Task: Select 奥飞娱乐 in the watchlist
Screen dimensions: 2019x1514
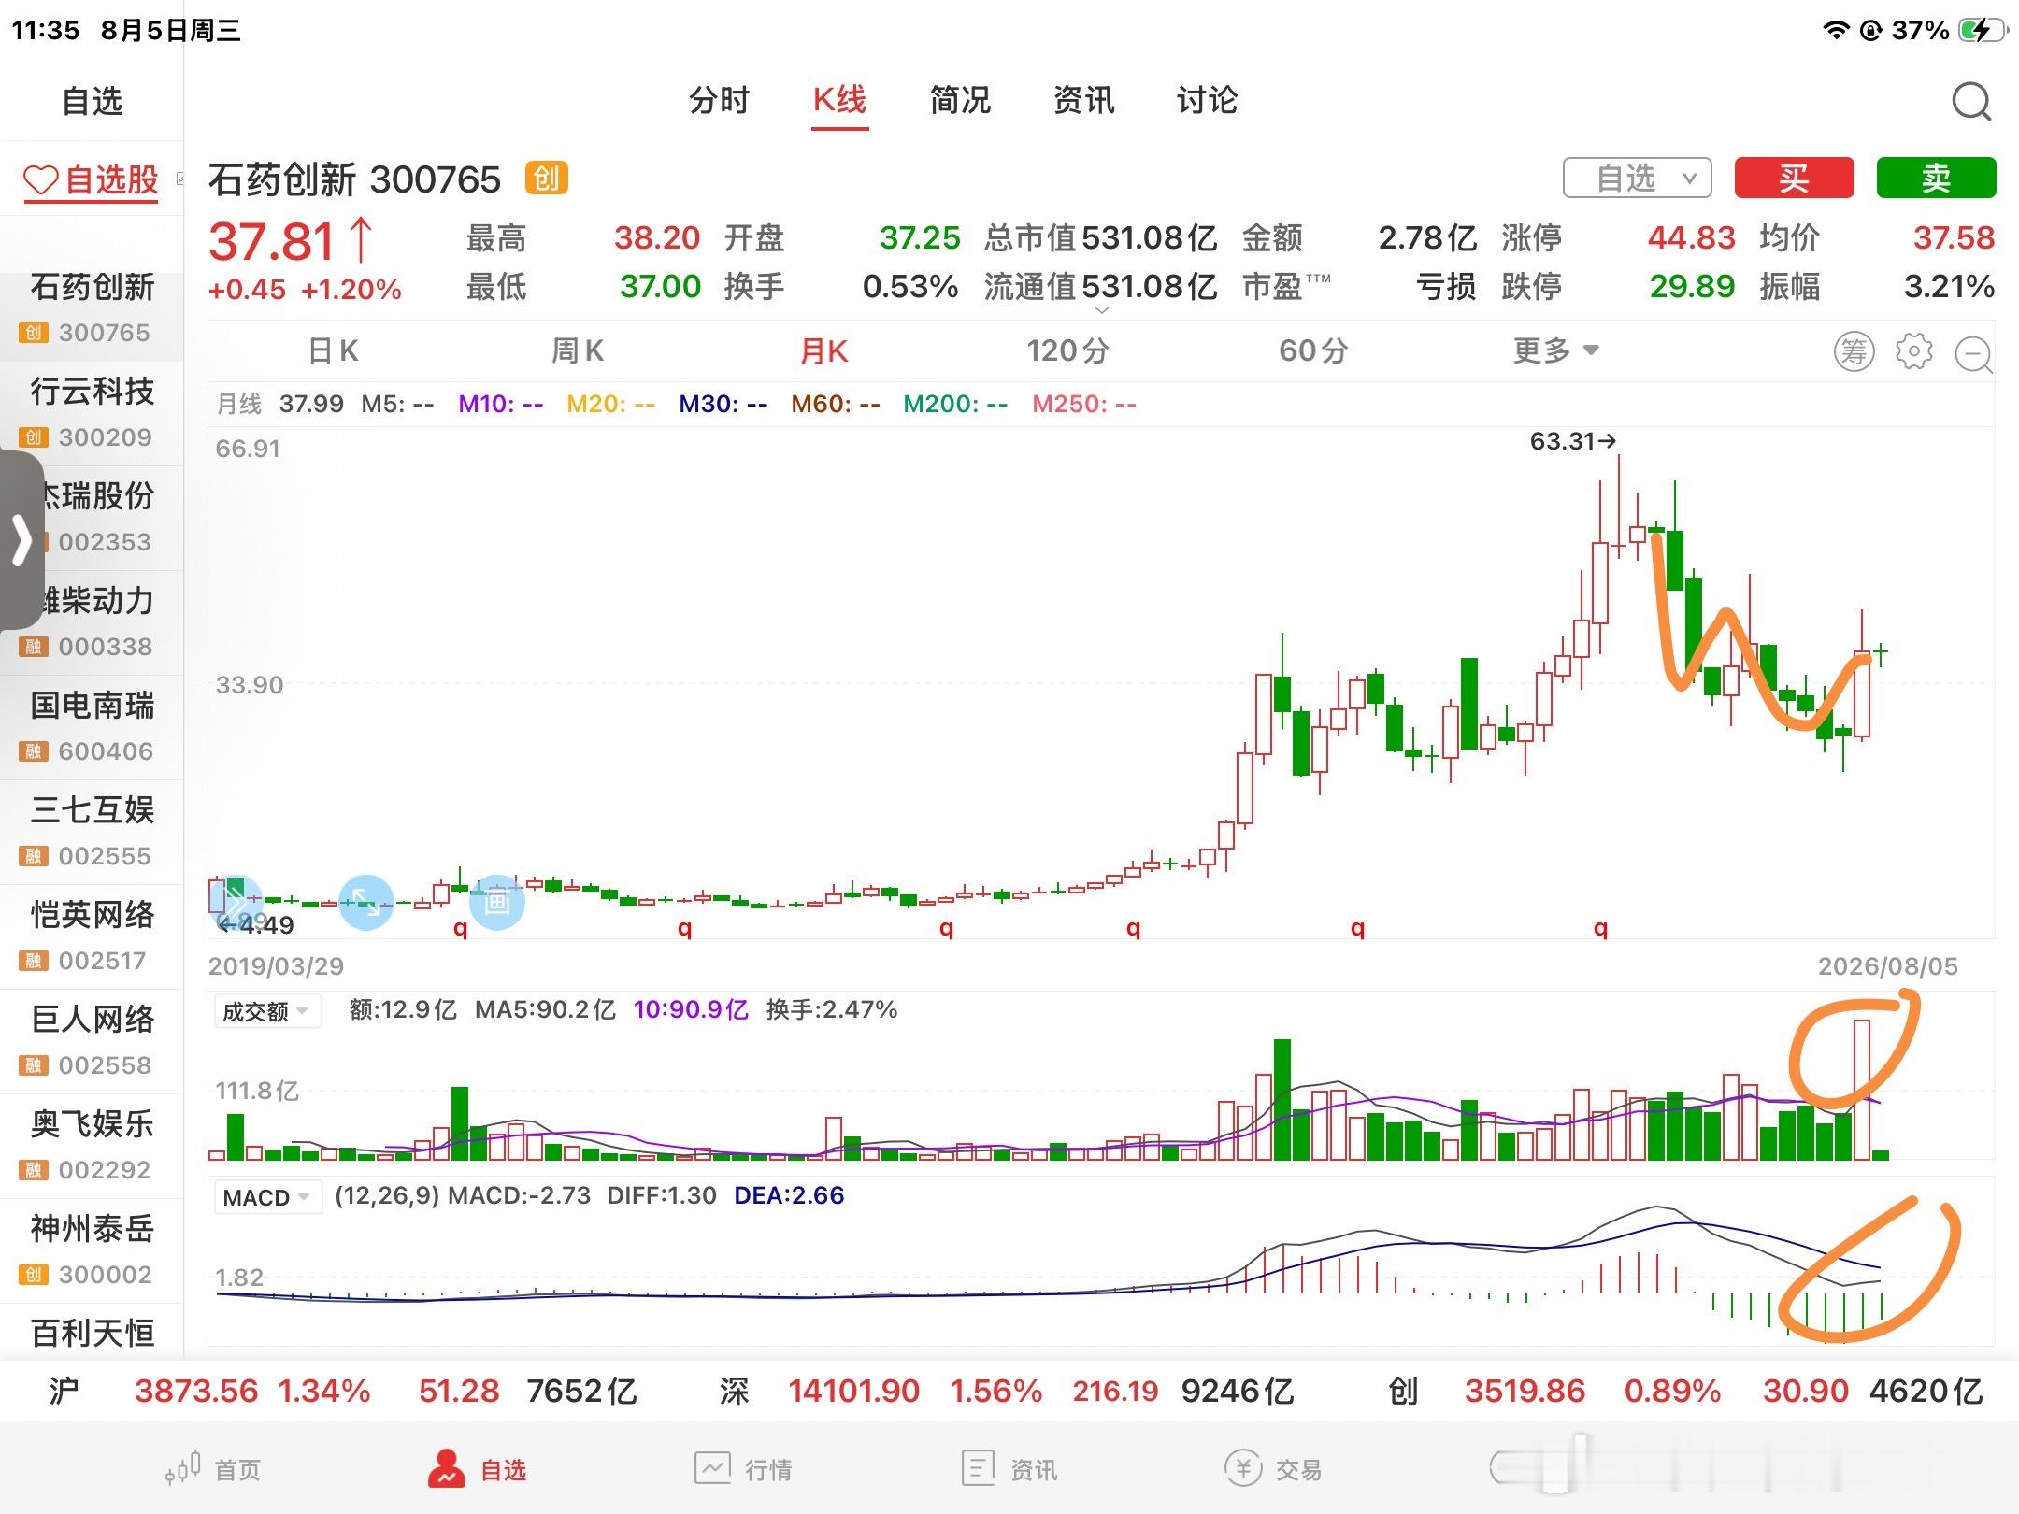Action: (92, 1146)
